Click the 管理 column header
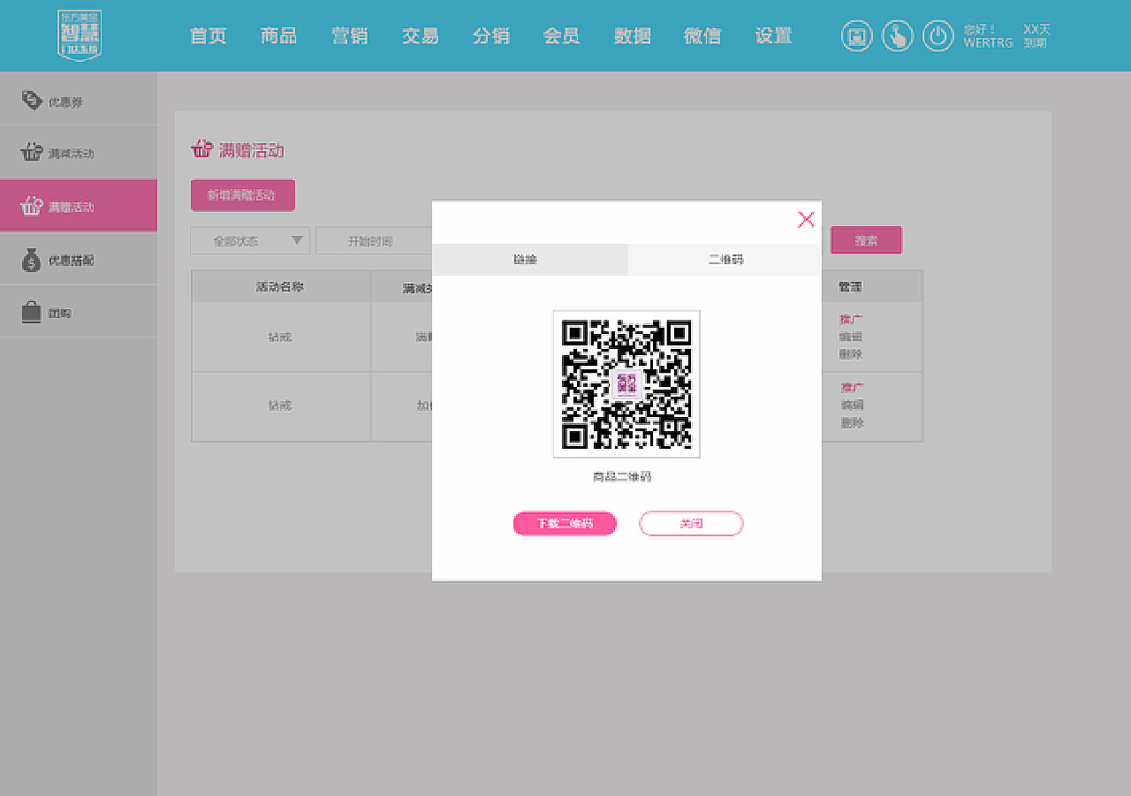Image resolution: width=1131 pixels, height=796 pixels. (x=850, y=287)
